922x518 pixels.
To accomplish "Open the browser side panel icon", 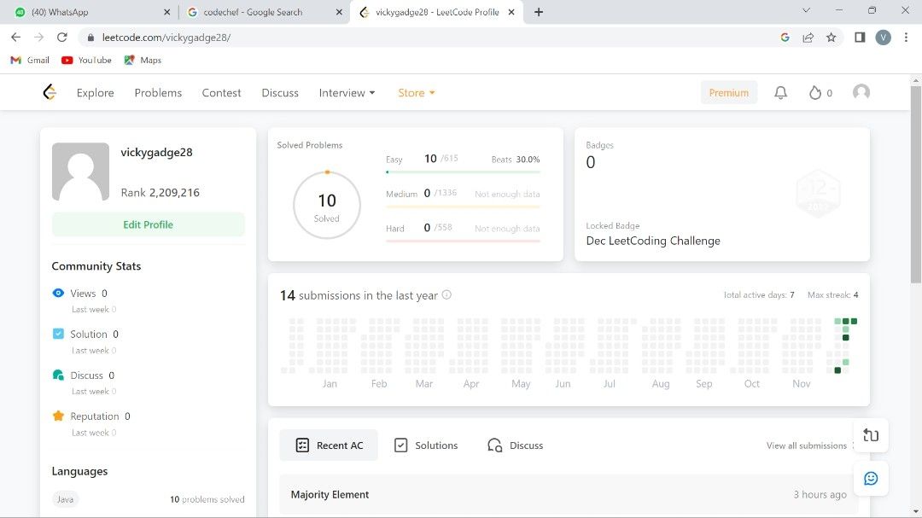I will tap(860, 38).
